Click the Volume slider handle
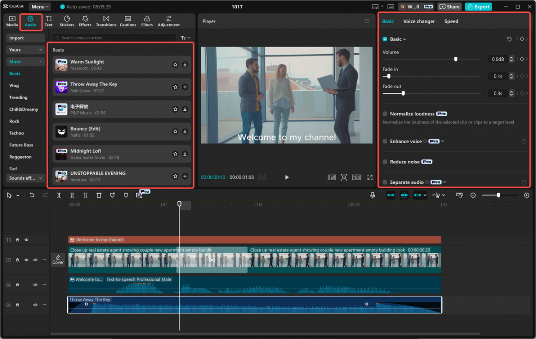This screenshot has width=536, height=339. (x=456, y=59)
